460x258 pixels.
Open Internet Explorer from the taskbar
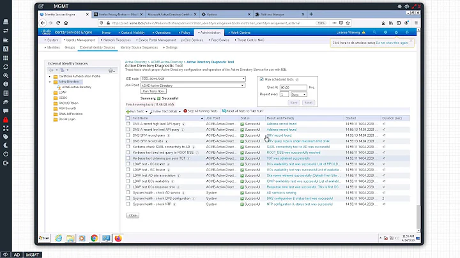tap(59, 238)
